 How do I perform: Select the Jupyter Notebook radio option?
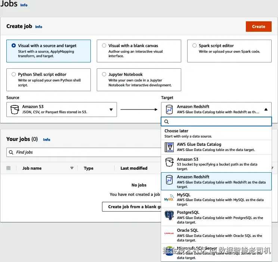104,74
